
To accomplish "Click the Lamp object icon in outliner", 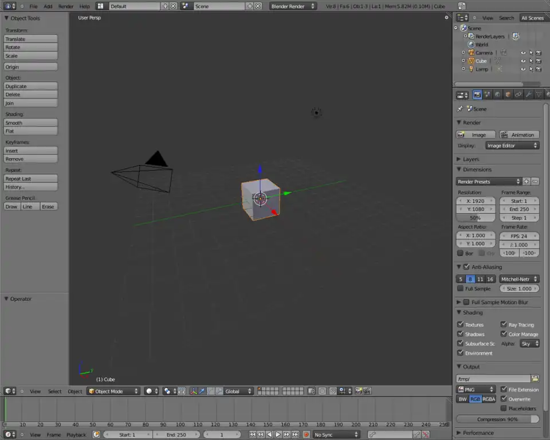I will pos(472,69).
